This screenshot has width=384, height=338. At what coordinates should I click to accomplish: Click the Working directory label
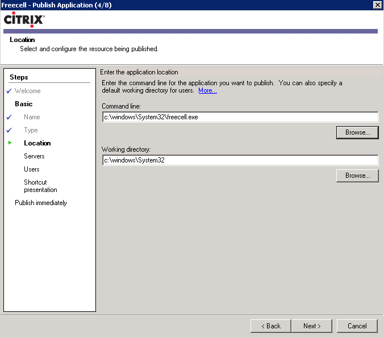click(126, 149)
